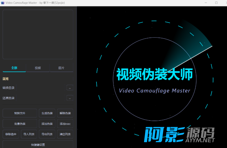Viewport: 227px width, 148px height.
Task: Click the app icon in the title bar
Action: tap(3, 3)
